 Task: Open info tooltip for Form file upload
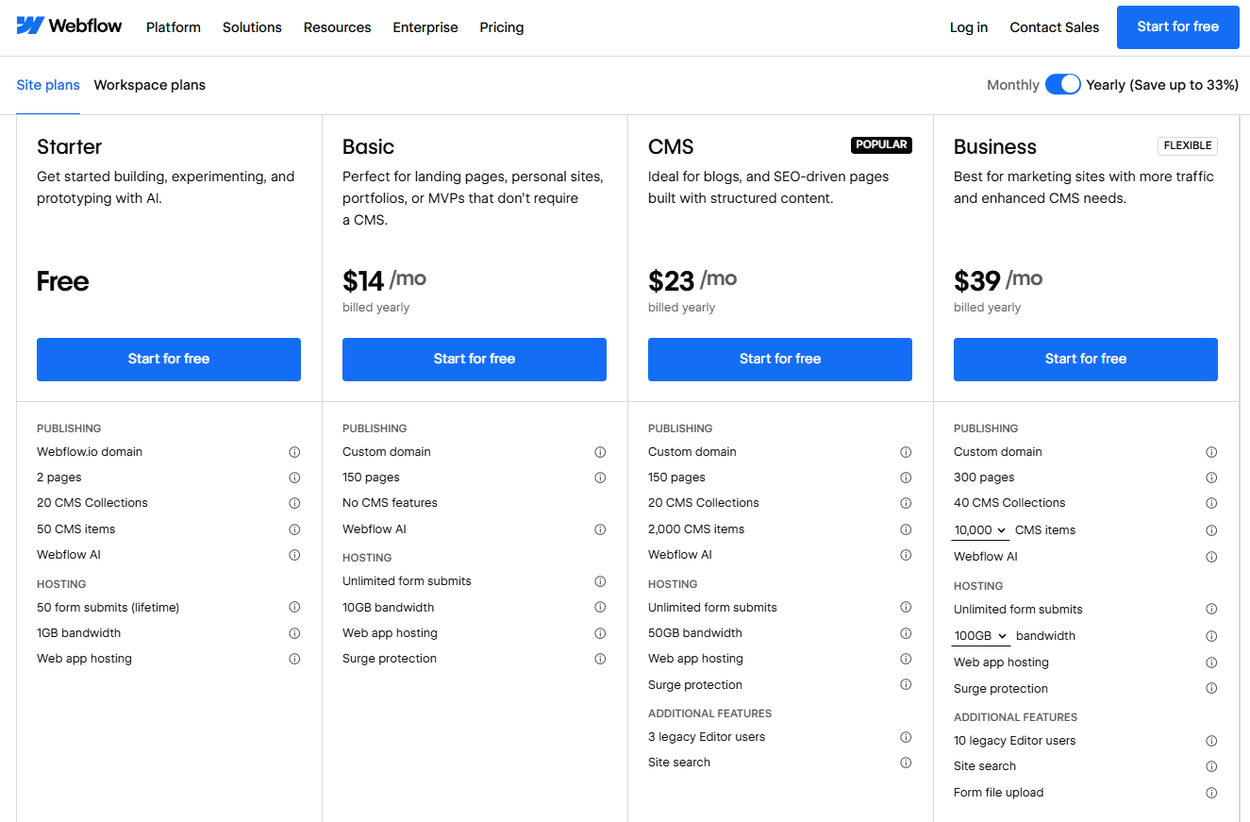tap(1211, 793)
